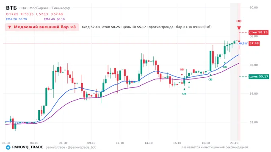Click the 'L 57.13' low value
Screen dimensions: 271x152
42,14
